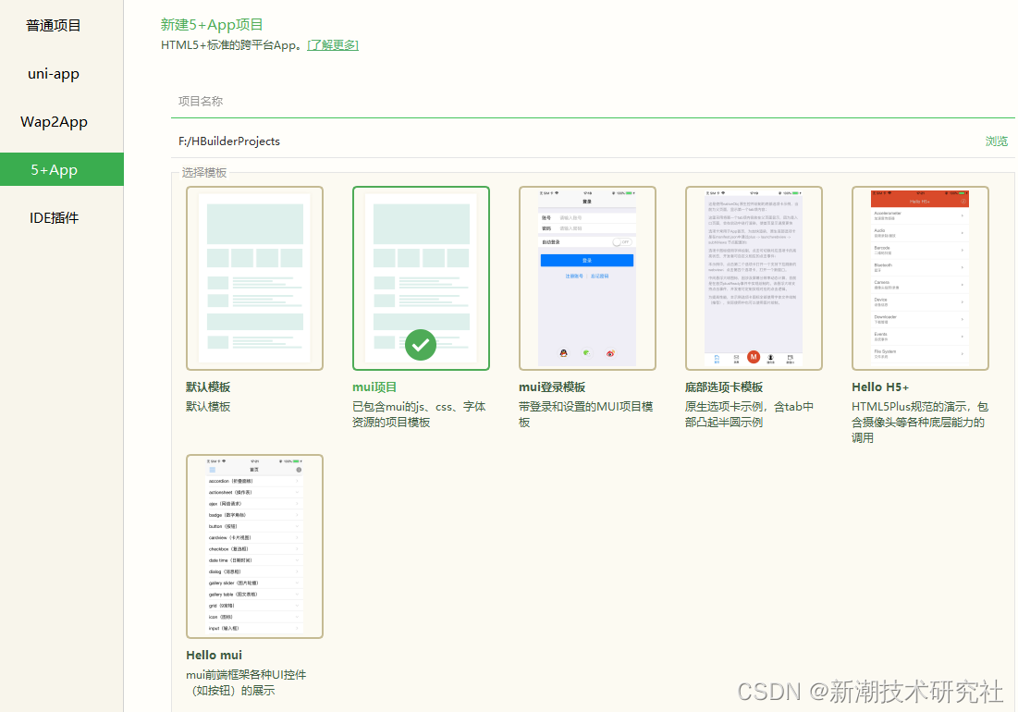Click the mui登录模板 title text

pos(552,387)
